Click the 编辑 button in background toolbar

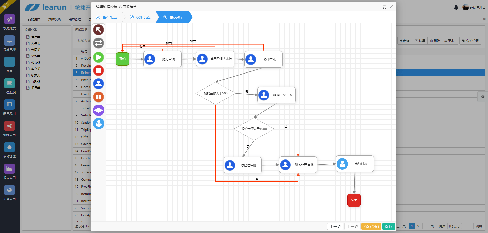420,41
